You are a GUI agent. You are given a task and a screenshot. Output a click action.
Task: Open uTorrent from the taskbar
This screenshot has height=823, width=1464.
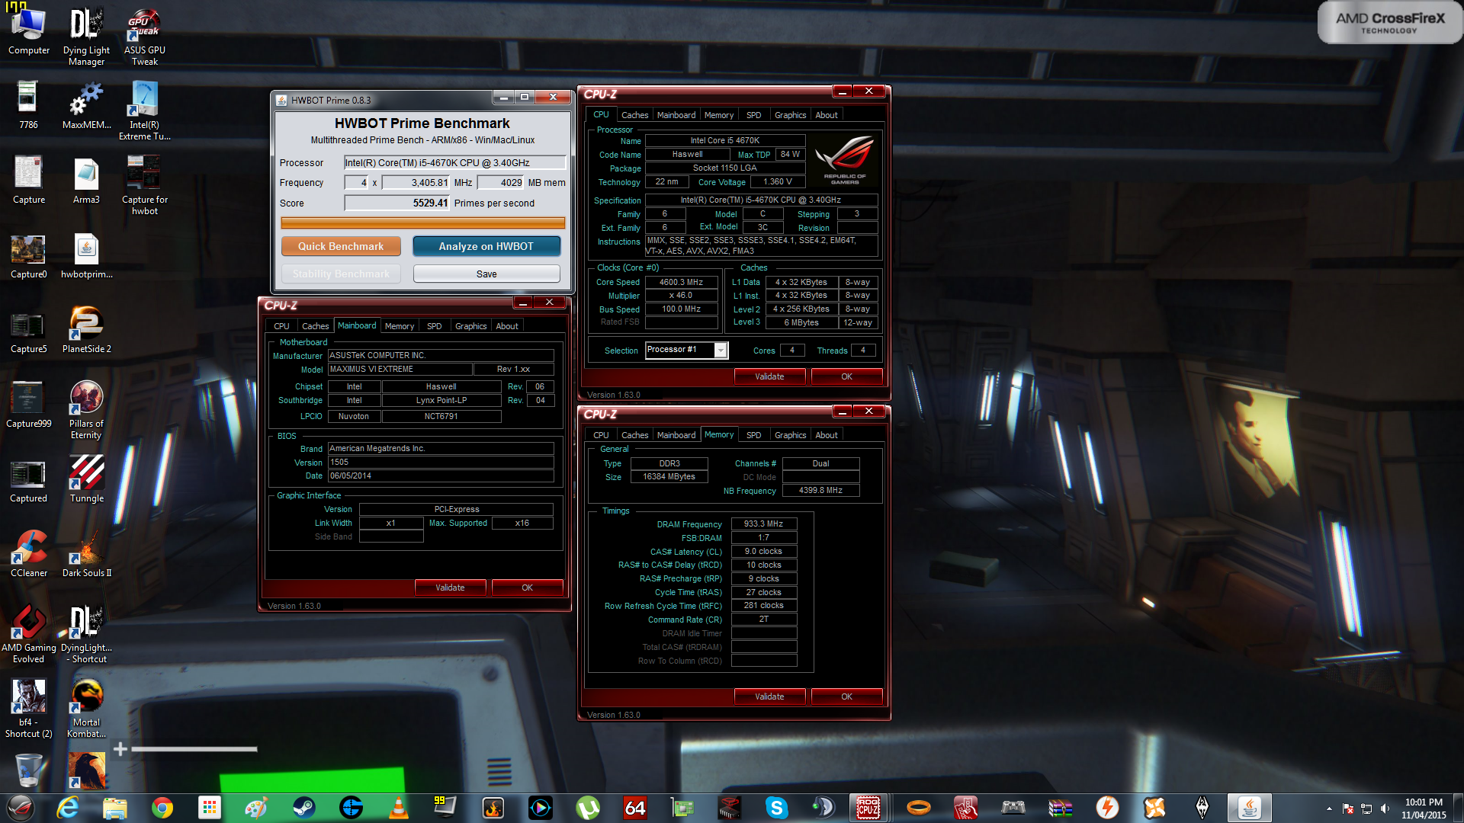587,807
